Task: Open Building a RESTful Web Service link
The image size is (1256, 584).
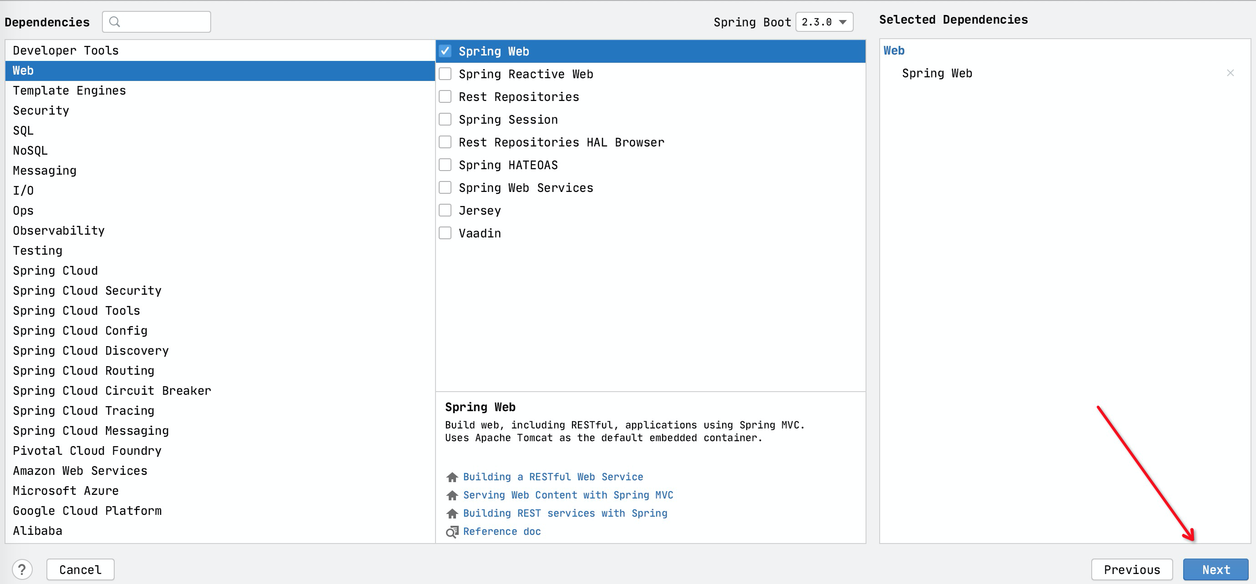Action: pyautogui.click(x=553, y=477)
